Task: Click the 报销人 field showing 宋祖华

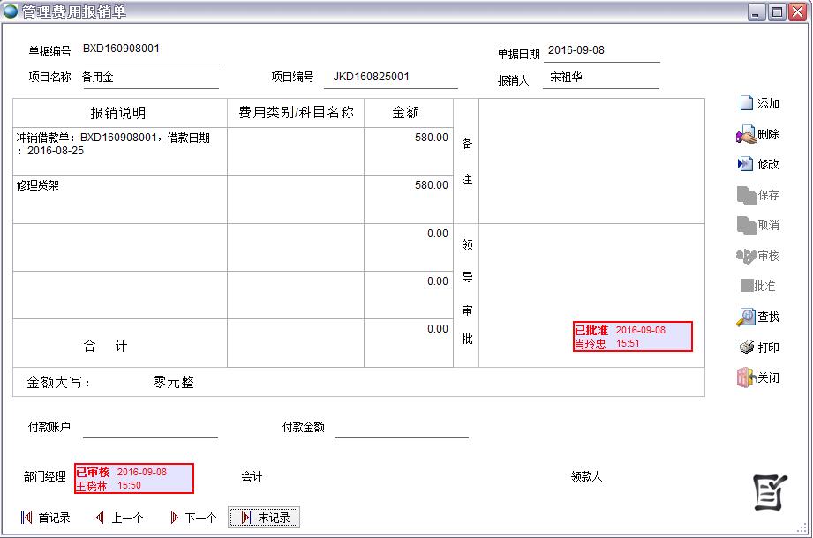Action: click(600, 77)
